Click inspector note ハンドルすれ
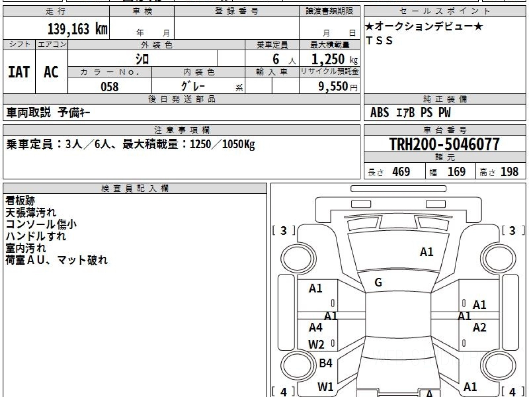This screenshot has width=529, height=397. [36, 236]
